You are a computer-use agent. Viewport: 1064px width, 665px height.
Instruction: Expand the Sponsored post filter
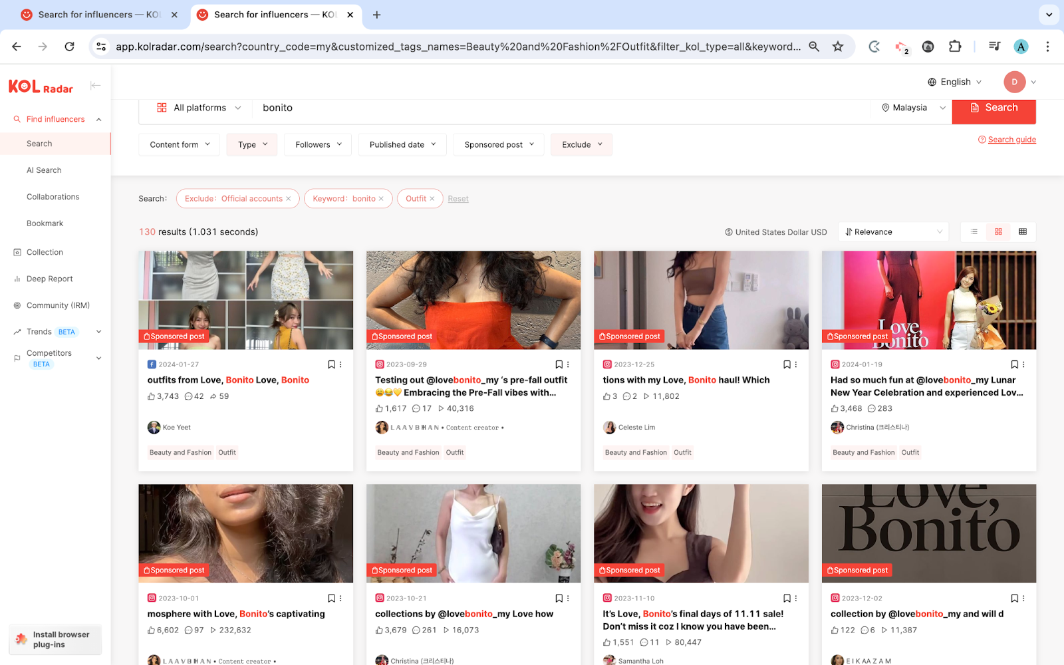point(499,144)
